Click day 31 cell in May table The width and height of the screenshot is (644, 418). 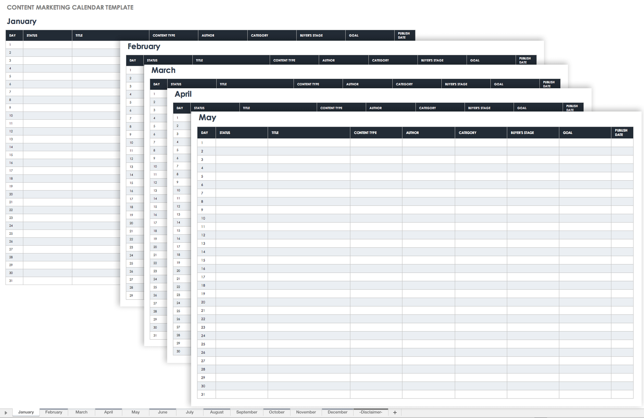206,394
